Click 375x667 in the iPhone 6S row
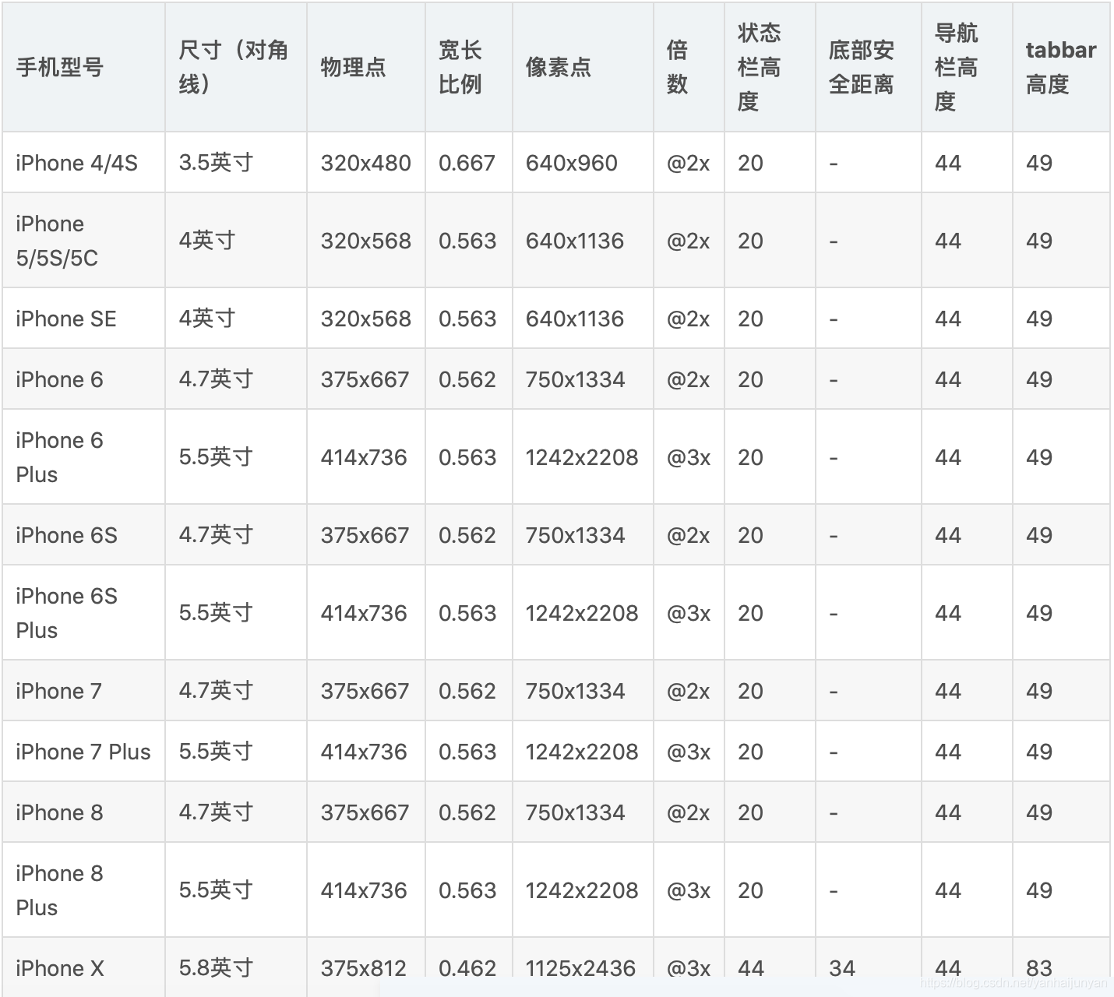The width and height of the screenshot is (1114, 997). tap(365, 535)
